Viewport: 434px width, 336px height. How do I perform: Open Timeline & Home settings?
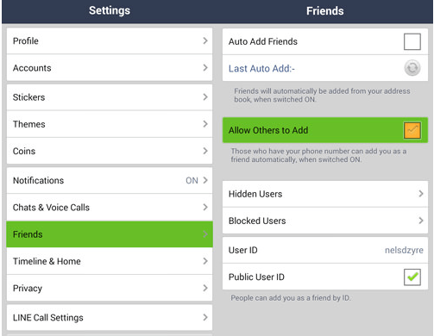pyautogui.click(x=110, y=261)
